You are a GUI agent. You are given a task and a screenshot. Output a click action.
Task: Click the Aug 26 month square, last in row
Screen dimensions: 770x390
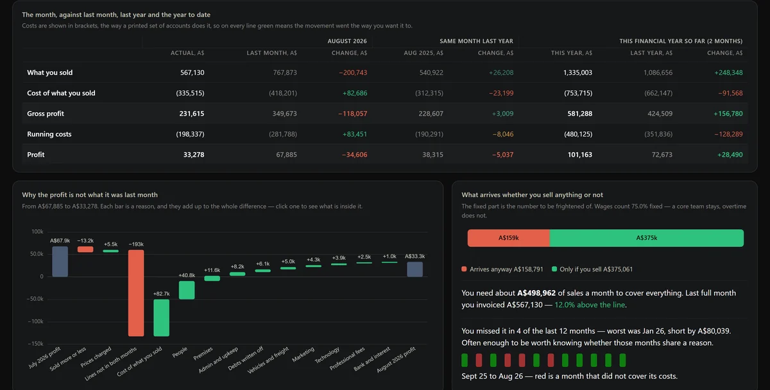(x=623, y=360)
